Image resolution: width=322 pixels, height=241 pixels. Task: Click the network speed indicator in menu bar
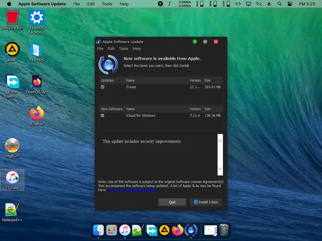point(185,4)
